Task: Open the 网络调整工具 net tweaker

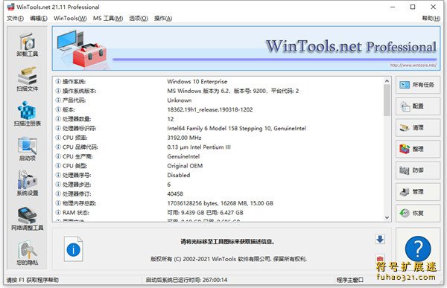Action: coord(27,219)
